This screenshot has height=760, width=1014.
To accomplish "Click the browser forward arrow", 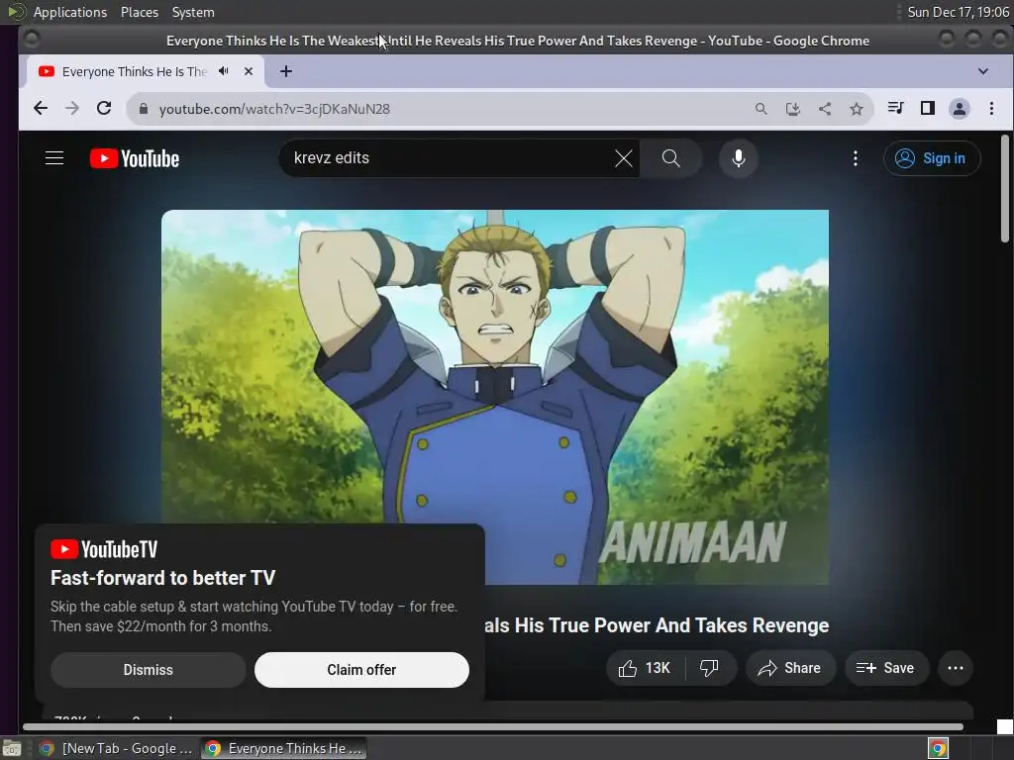I will coord(71,109).
